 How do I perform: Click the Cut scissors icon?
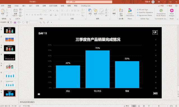7,10
